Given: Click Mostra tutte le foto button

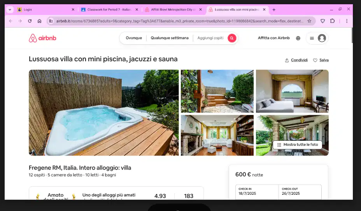Looking at the screenshot, I should 298,145.
